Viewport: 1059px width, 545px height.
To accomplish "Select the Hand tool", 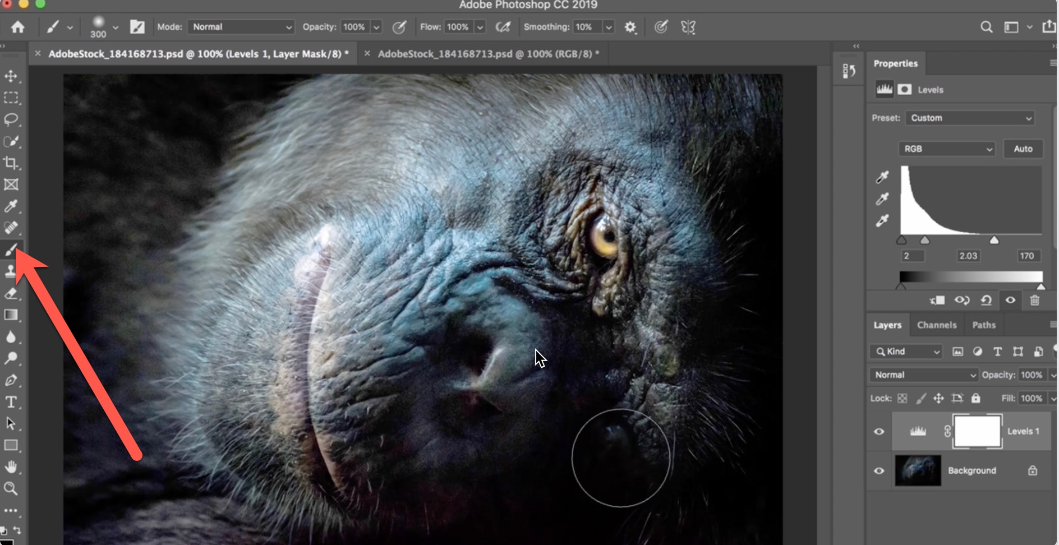I will click(x=11, y=467).
